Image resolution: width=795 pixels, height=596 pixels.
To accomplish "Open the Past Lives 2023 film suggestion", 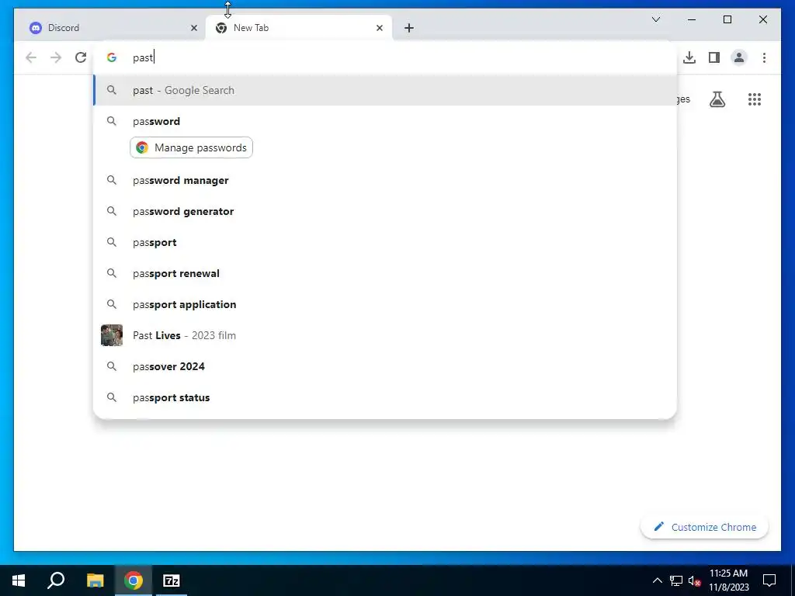I will [385, 335].
